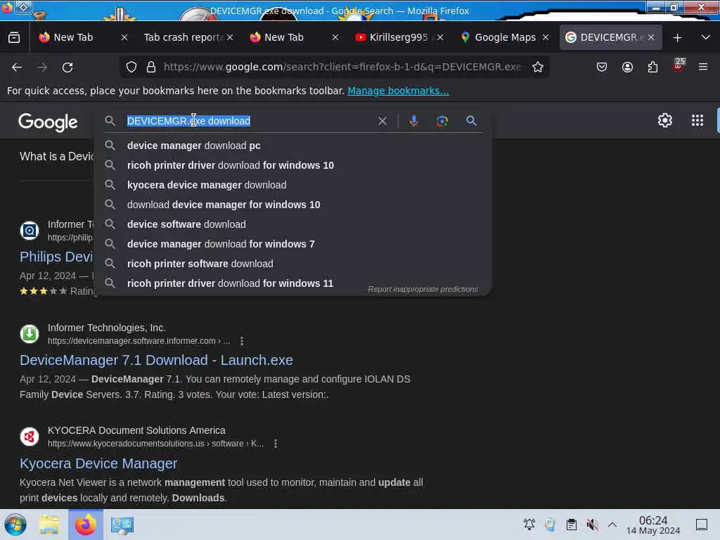
Task: Switch to Tab crash reporter tab
Action: click(x=184, y=38)
